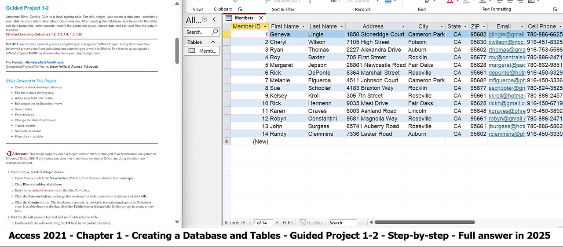
Task: Select the cell 'Kelsey' in First Name
Action: [x=288, y=95]
